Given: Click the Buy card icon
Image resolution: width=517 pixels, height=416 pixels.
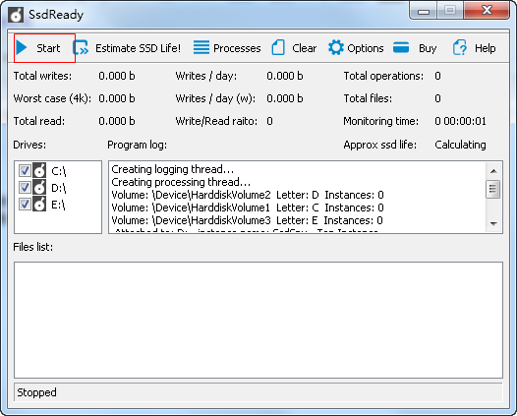Looking at the screenshot, I should tap(401, 47).
